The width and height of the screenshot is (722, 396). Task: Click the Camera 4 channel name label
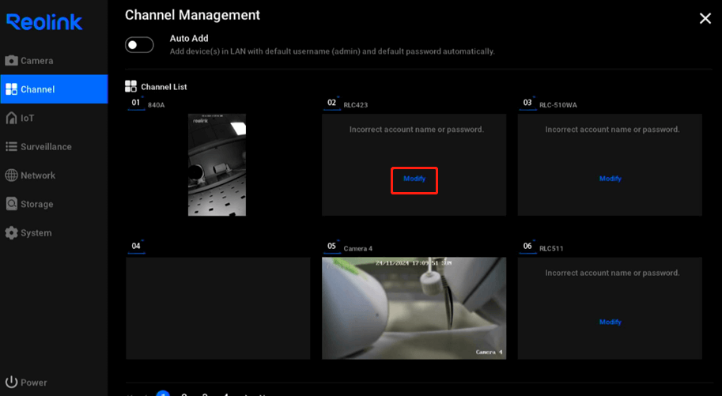pyautogui.click(x=357, y=249)
